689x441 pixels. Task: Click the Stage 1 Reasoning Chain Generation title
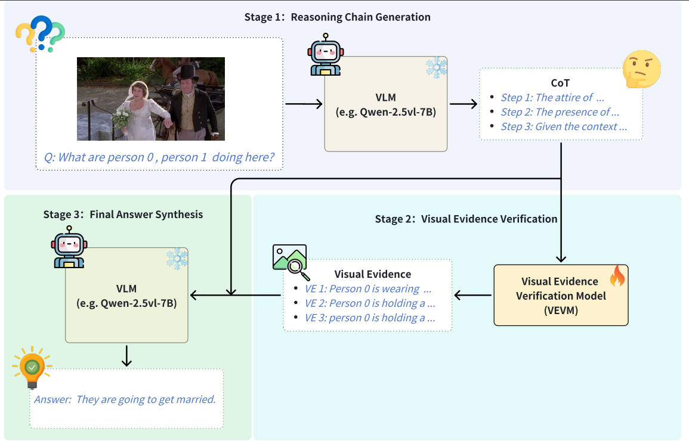pos(337,17)
